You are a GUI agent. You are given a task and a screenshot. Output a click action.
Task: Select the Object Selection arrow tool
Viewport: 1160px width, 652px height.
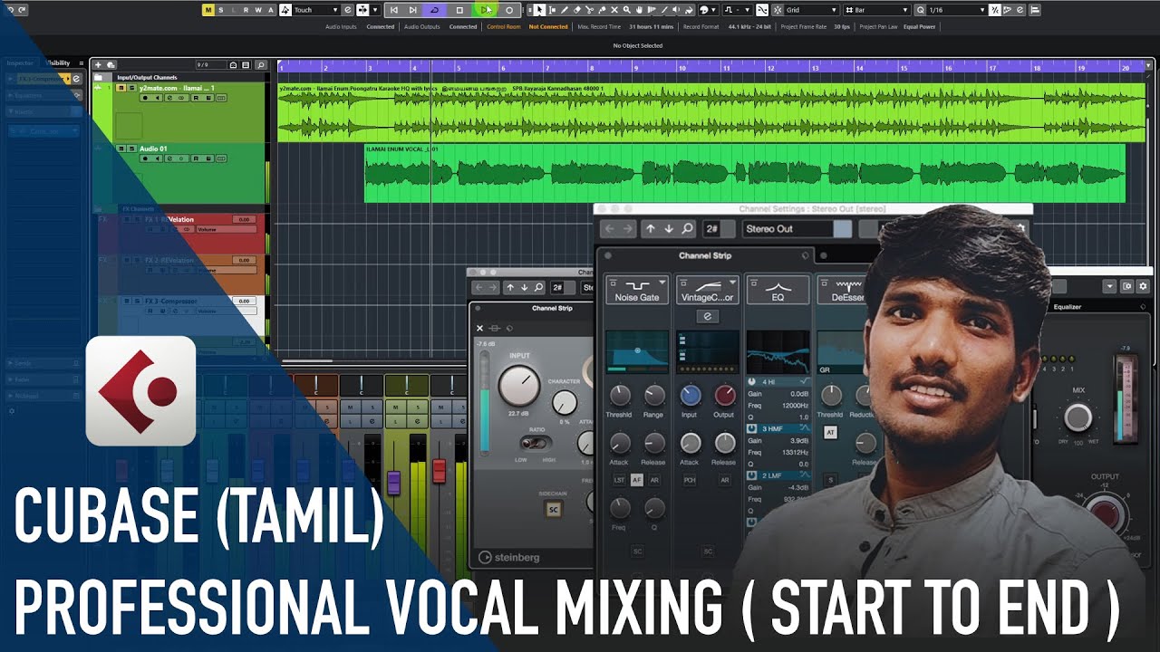(539, 10)
